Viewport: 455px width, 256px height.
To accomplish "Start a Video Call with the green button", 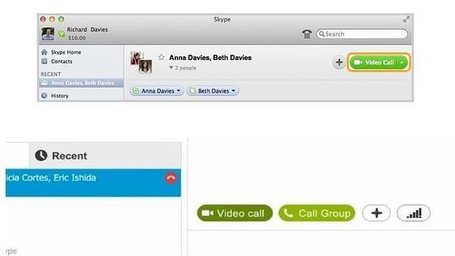I will point(374,62).
